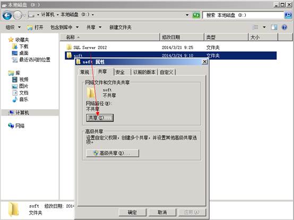Switch to the 自定义 tab
Image resolution: width=294 pixels, height=220 pixels.
[166, 72]
